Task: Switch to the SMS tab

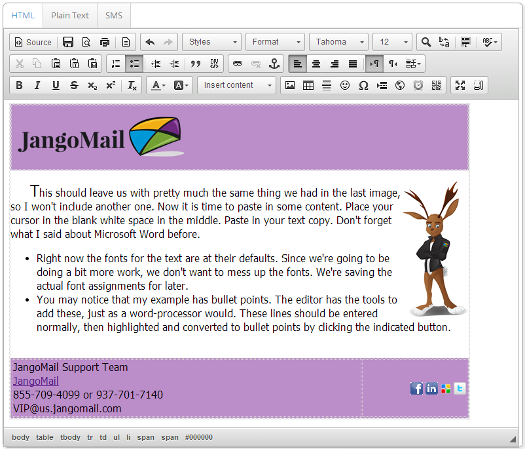Action: point(114,15)
